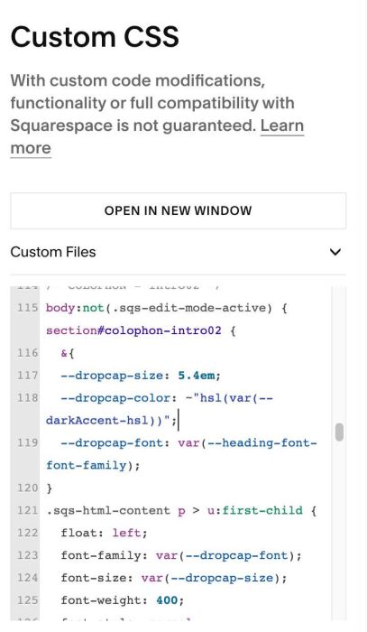Expand the Custom Files chevron
367x632 pixels.
[x=335, y=252]
